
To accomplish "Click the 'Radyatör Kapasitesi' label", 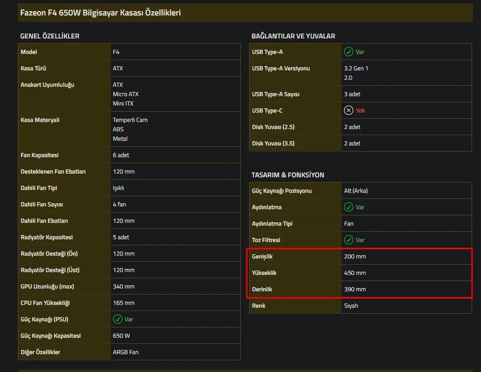I will coord(46,237).
